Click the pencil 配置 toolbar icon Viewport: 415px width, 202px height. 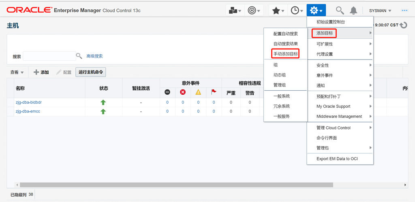click(x=59, y=72)
